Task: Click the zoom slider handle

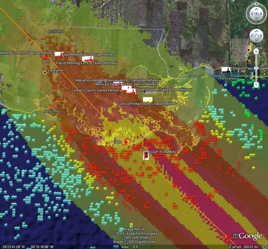Action: (x=256, y=68)
